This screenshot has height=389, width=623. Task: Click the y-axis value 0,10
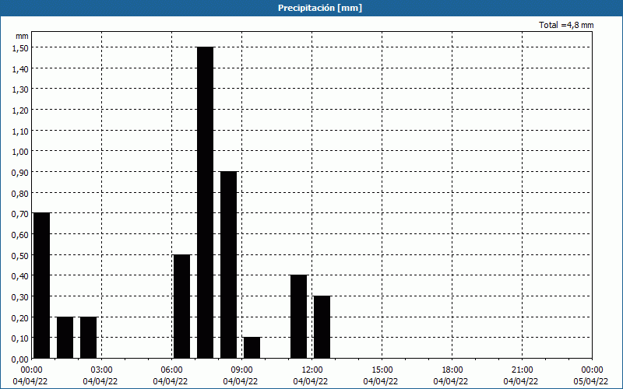(x=20, y=338)
